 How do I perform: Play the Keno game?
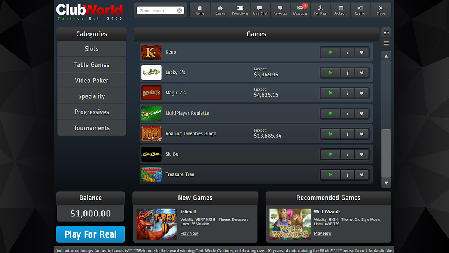[330, 52]
